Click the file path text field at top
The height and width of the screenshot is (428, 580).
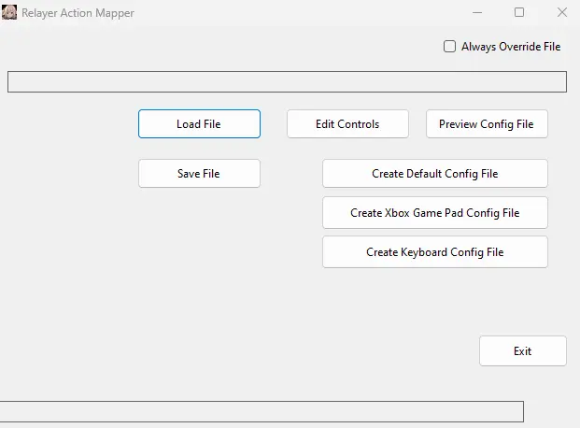287,81
